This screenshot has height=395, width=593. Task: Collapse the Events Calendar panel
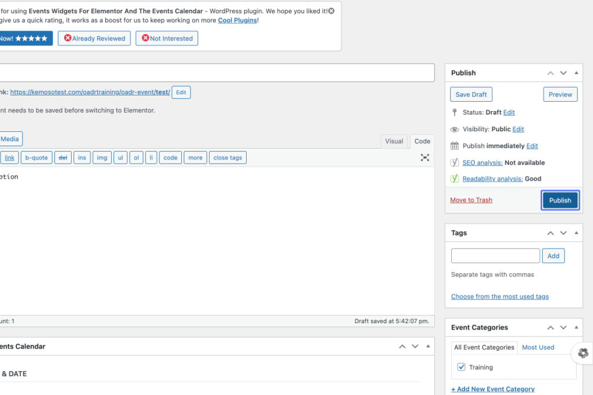pos(428,346)
